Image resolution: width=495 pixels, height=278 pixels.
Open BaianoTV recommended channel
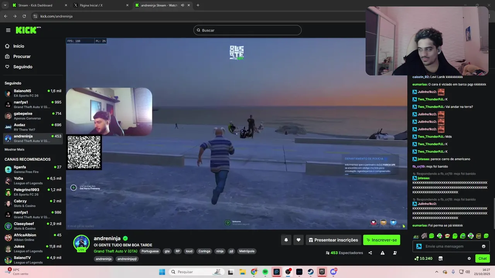click(33, 260)
